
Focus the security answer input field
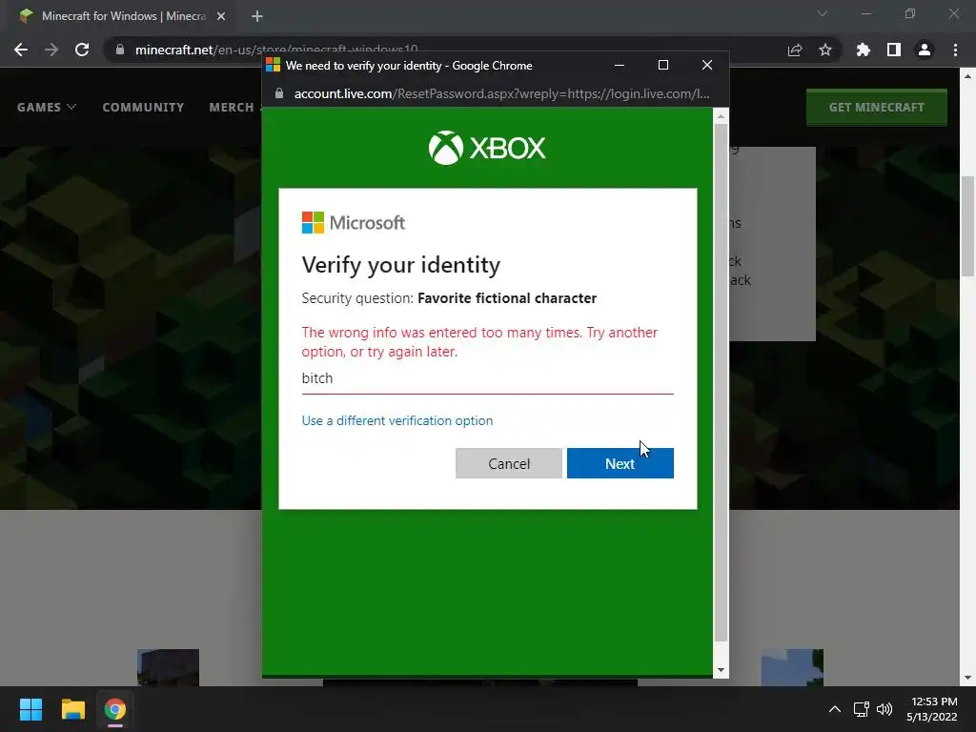(487, 378)
